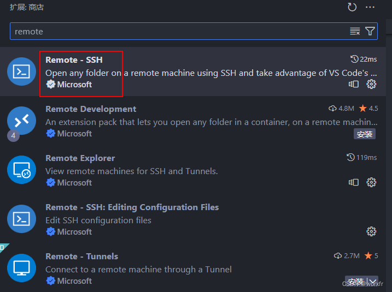View the Remote - SSH 22ms activation time

point(364,59)
